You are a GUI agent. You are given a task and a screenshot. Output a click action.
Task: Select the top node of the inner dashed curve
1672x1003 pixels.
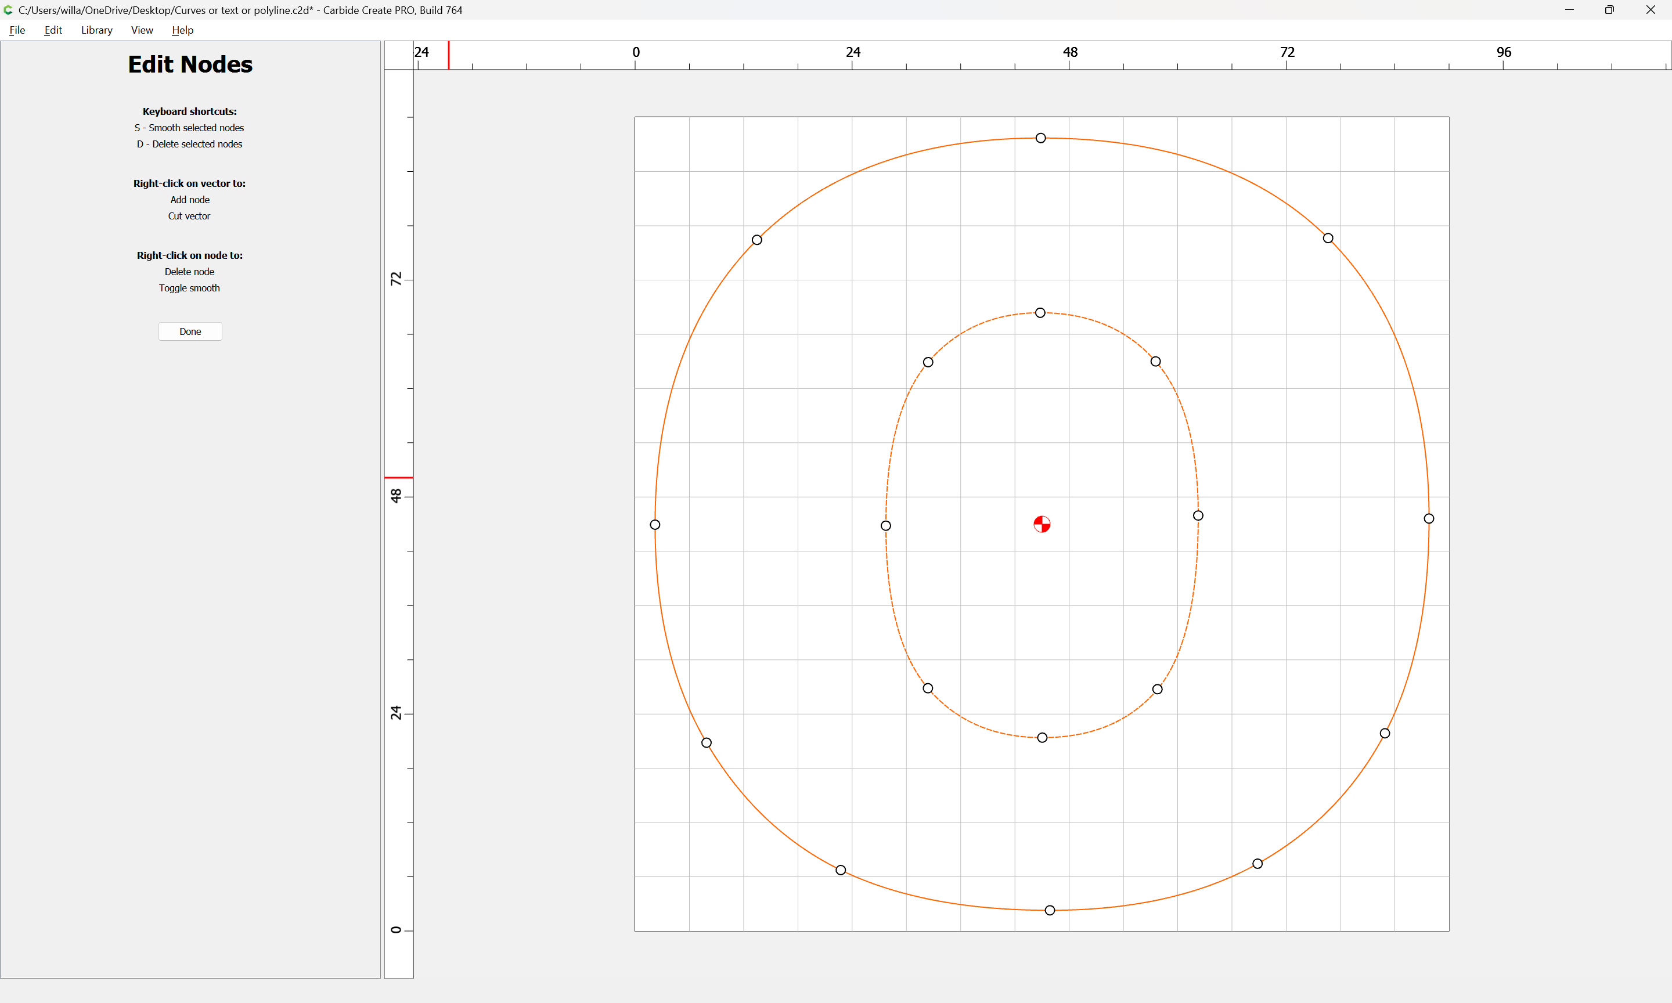click(x=1040, y=313)
